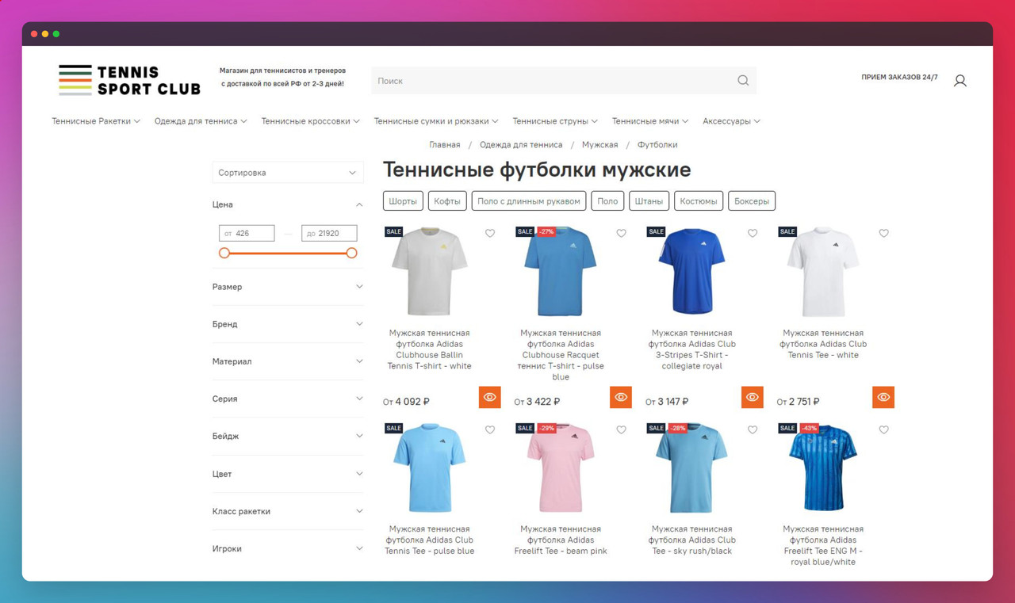Select the Поло category button
The width and height of the screenshot is (1015, 603).
(x=607, y=201)
